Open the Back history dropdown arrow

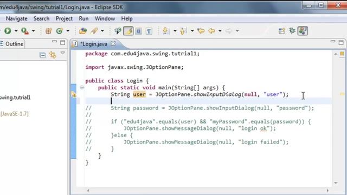click(220, 31)
